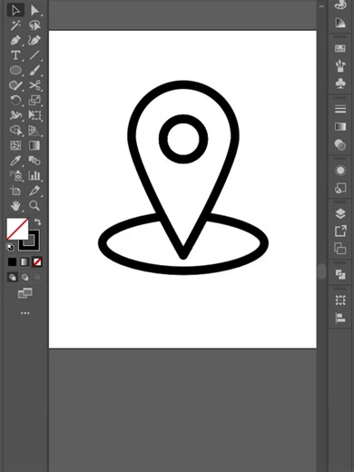Pick the Lasso tool

click(34, 25)
